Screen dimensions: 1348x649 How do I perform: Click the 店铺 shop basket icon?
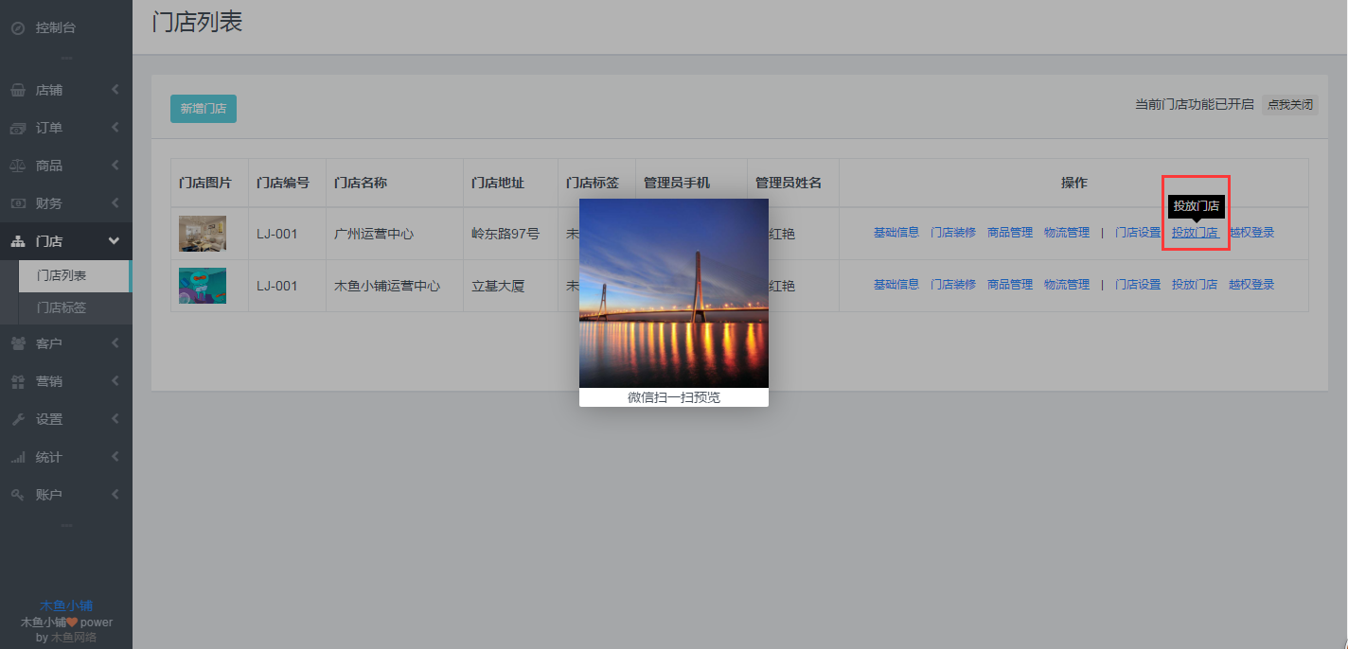[18, 90]
